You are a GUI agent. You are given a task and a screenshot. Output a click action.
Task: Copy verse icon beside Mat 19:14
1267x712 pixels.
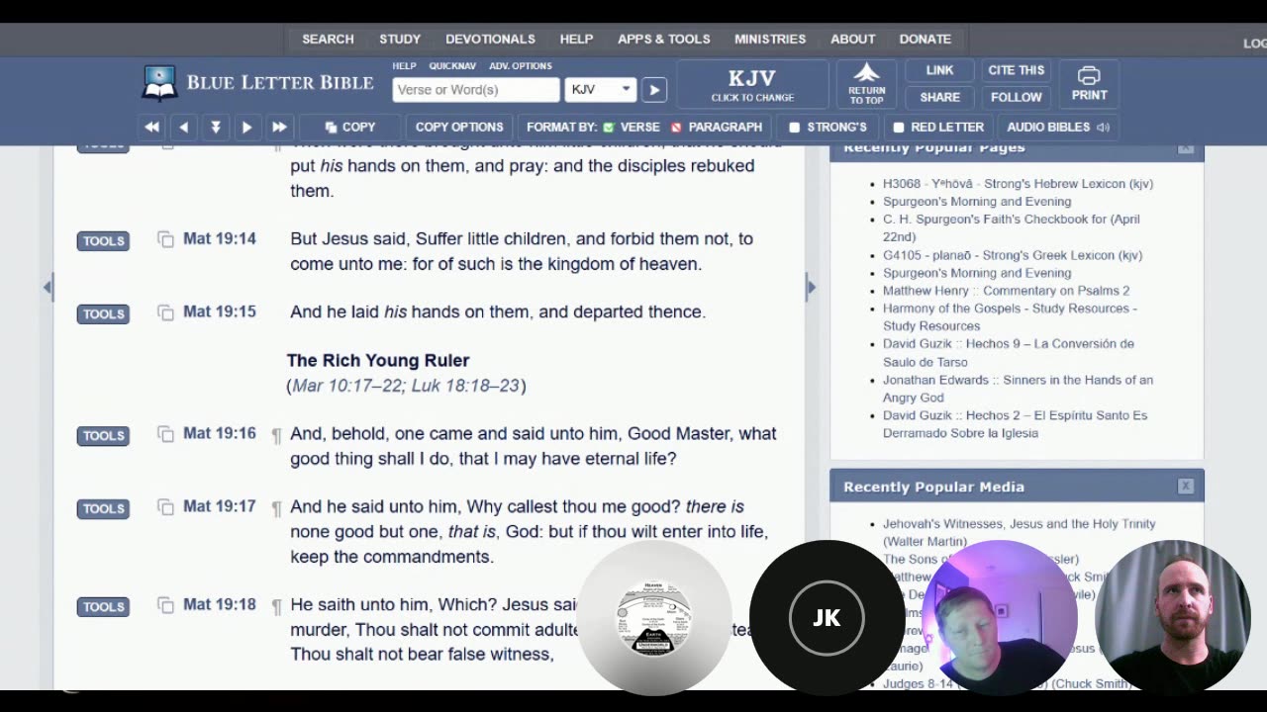(165, 239)
